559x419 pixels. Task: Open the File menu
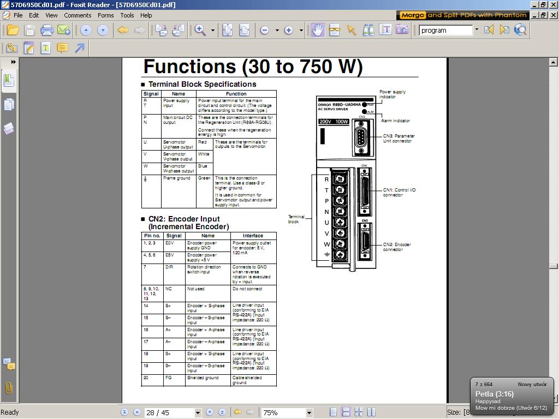18,15
